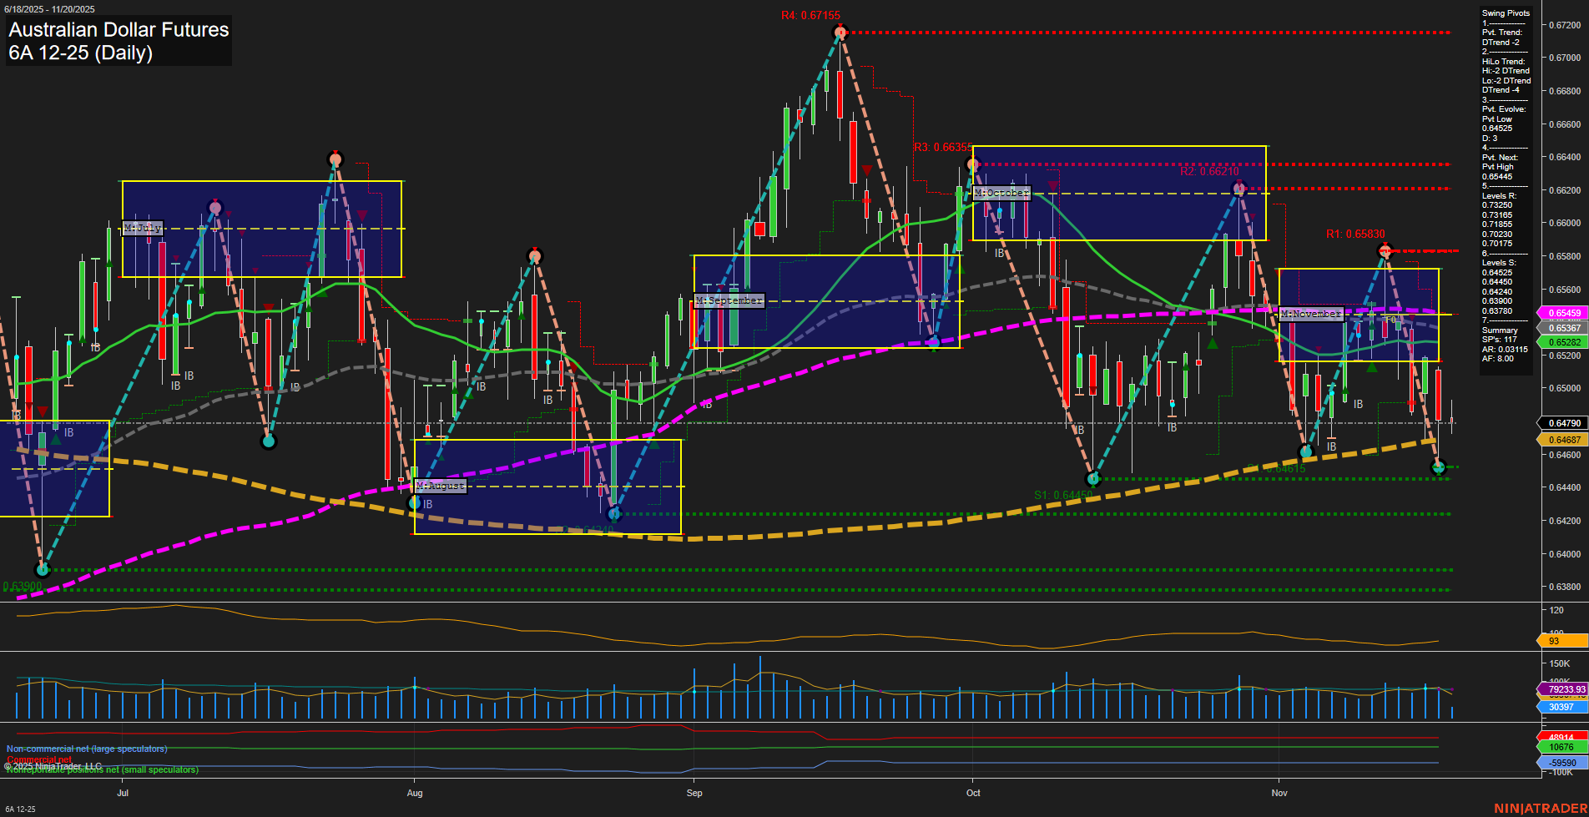Screen dimensions: 1589x817
Task: Select the swing high pivot marker at R3 0.66355
Action: pyautogui.click(x=971, y=164)
